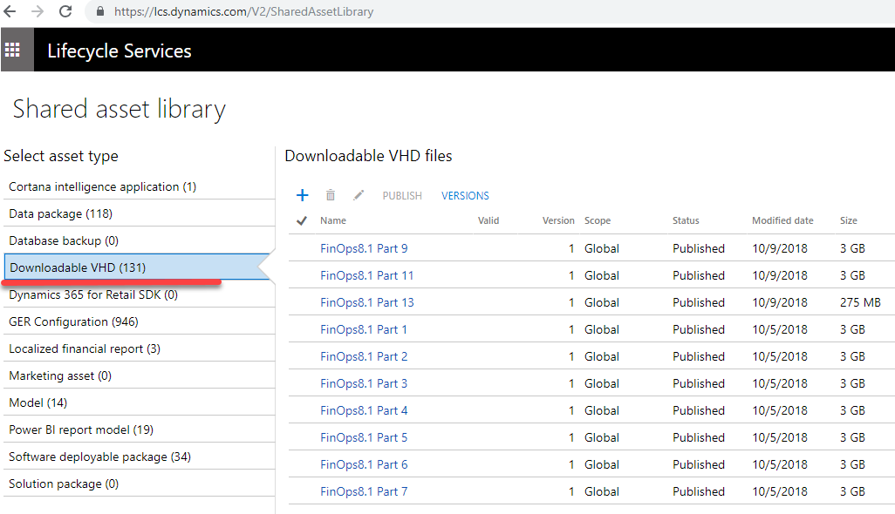Click the Select asset type heading
The width and height of the screenshot is (895, 514).
pyautogui.click(x=61, y=156)
